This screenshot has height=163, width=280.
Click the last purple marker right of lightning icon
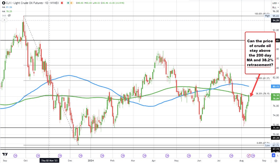[x=253, y=156]
